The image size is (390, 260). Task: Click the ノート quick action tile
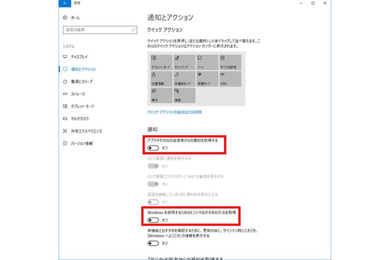(207, 62)
